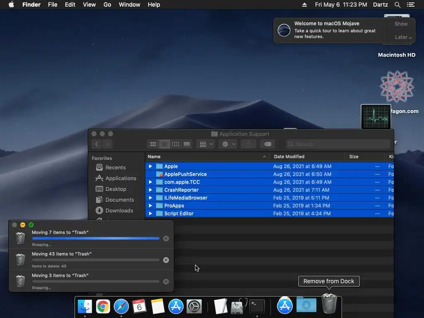
Task: Open Finder from the Dock
Action: (85, 306)
